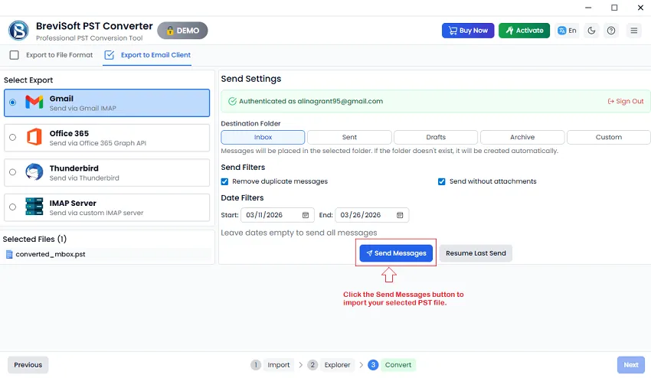651x378 pixels.
Task: Click the authenticated email address text
Action: tap(340, 101)
